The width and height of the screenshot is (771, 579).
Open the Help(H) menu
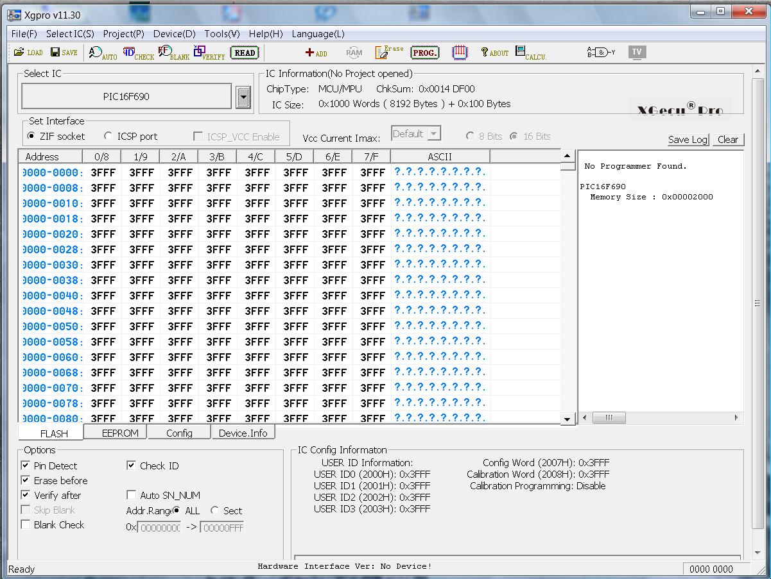click(x=266, y=34)
